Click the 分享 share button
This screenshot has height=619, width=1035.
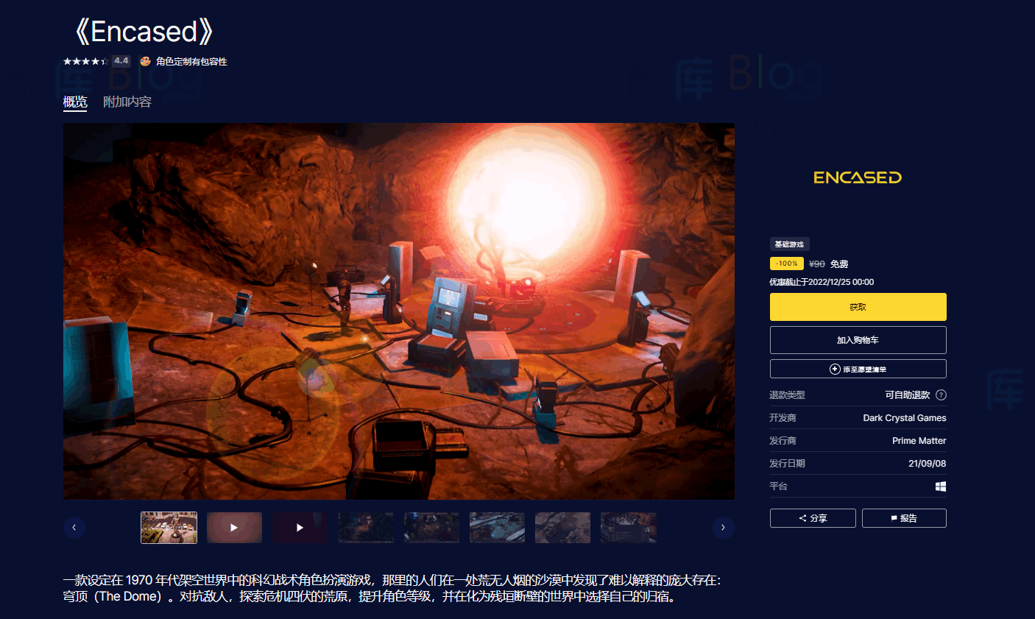tap(813, 518)
